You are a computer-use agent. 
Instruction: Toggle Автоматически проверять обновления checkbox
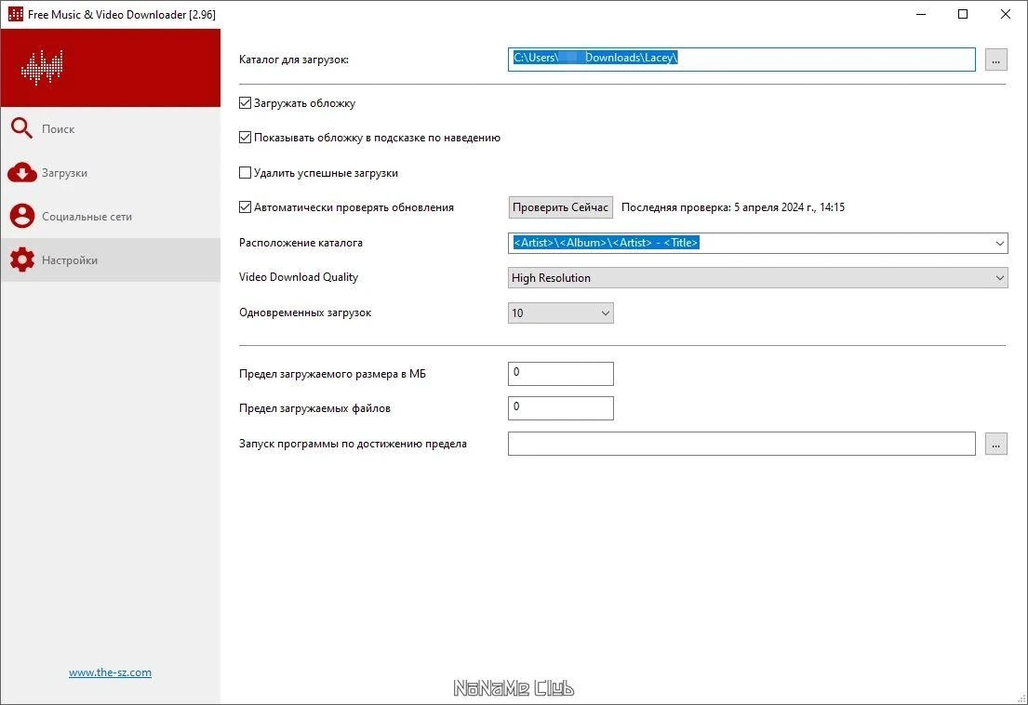point(246,207)
